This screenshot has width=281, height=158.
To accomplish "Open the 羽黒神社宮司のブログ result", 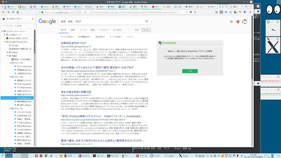I will coord(73,43).
